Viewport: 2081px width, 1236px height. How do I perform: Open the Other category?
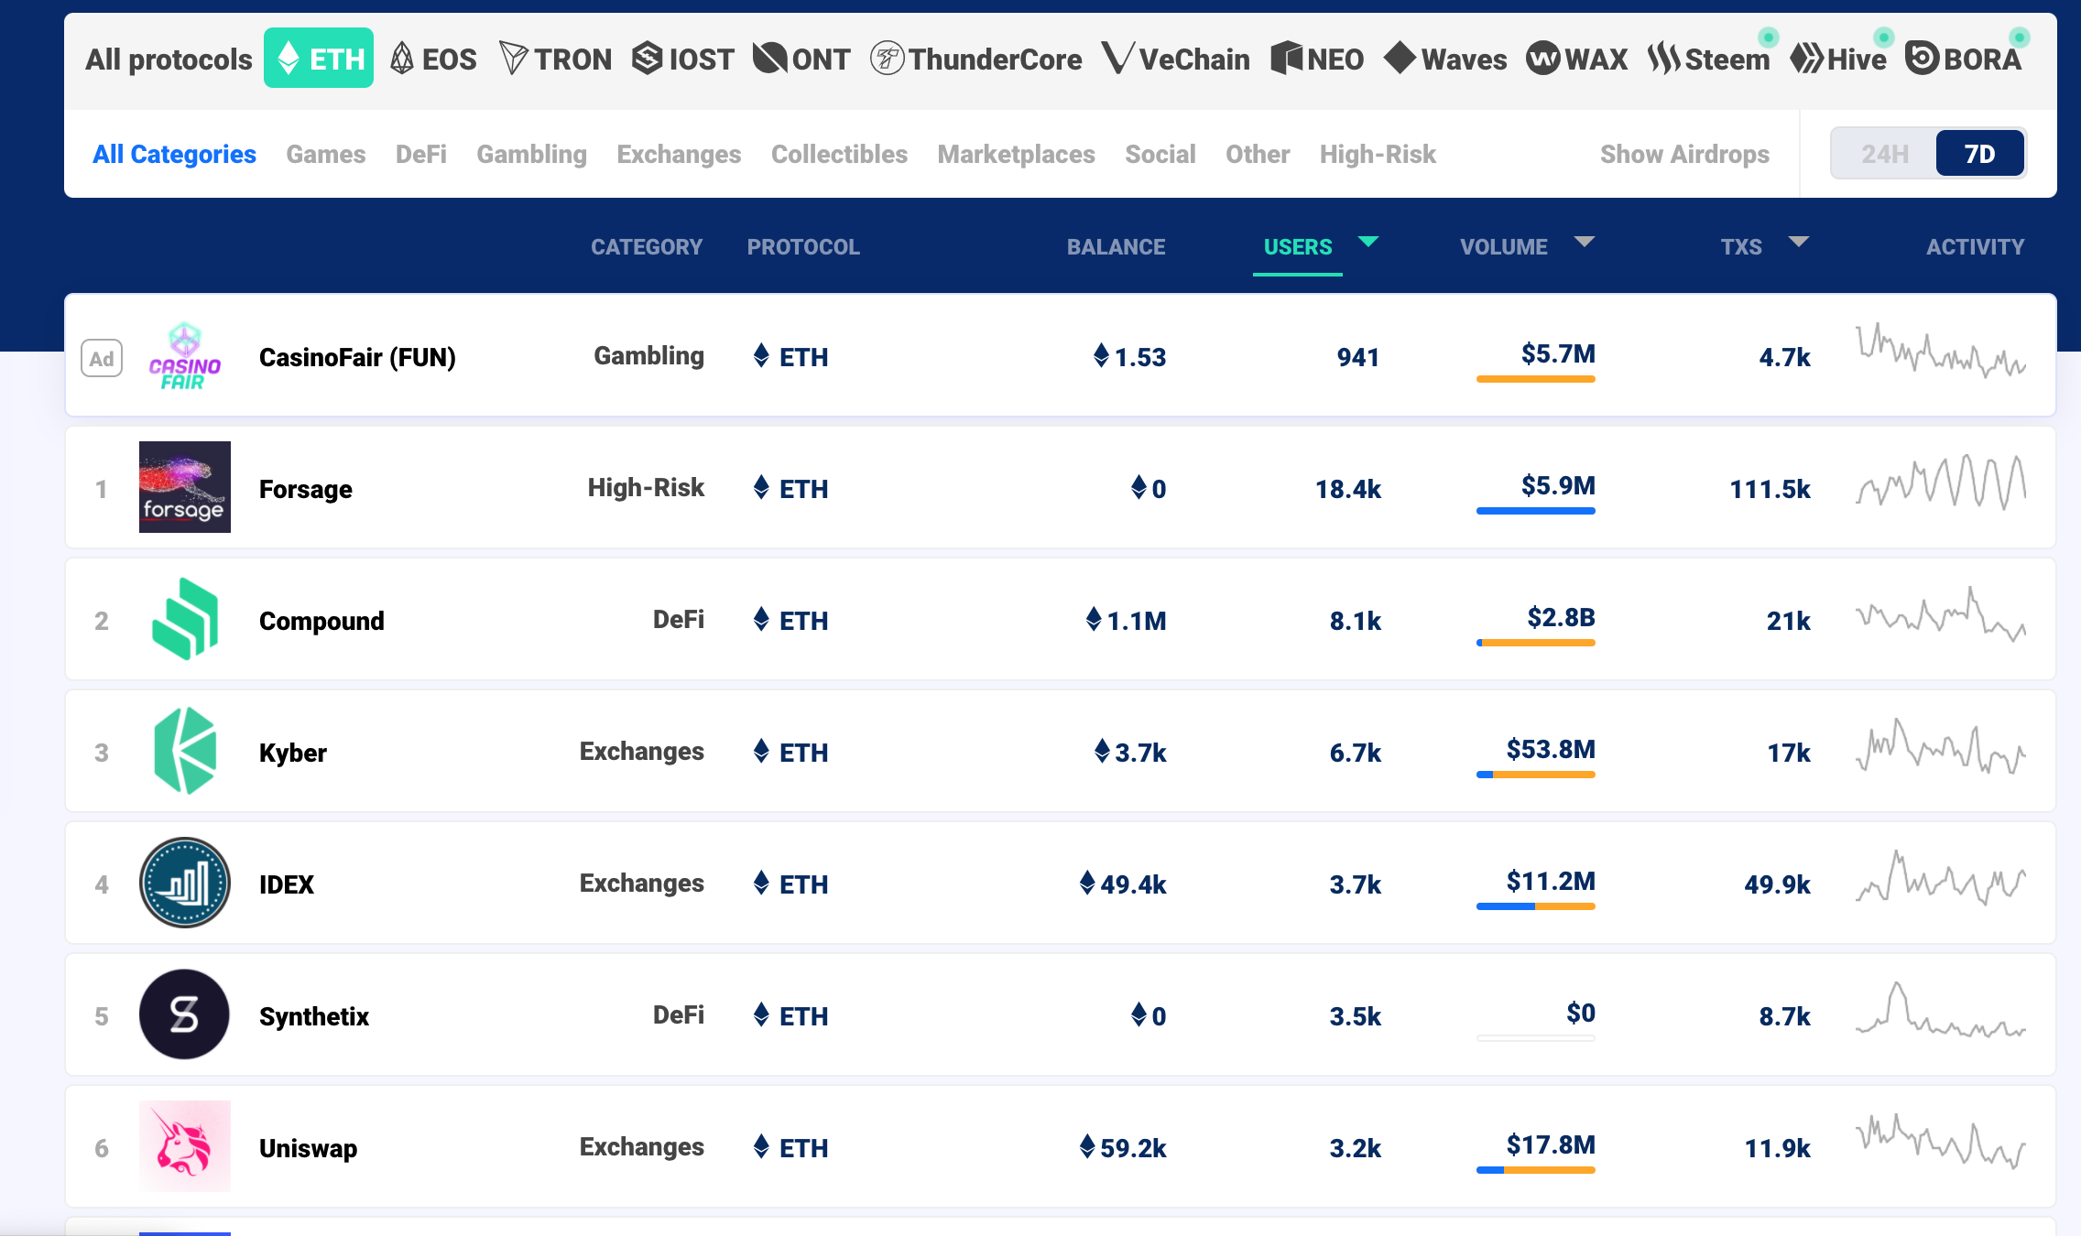[x=1258, y=154]
